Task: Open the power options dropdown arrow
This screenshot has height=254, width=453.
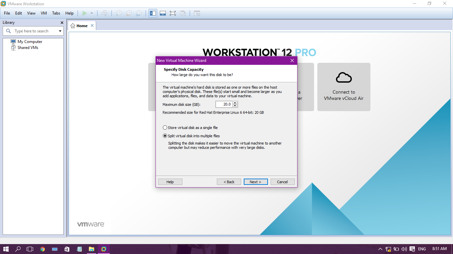Action: tap(92, 13)
